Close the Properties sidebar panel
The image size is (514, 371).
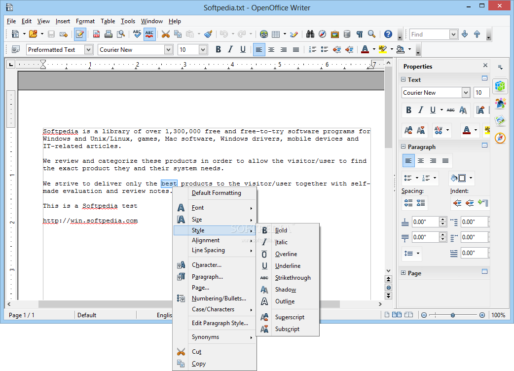485,65
